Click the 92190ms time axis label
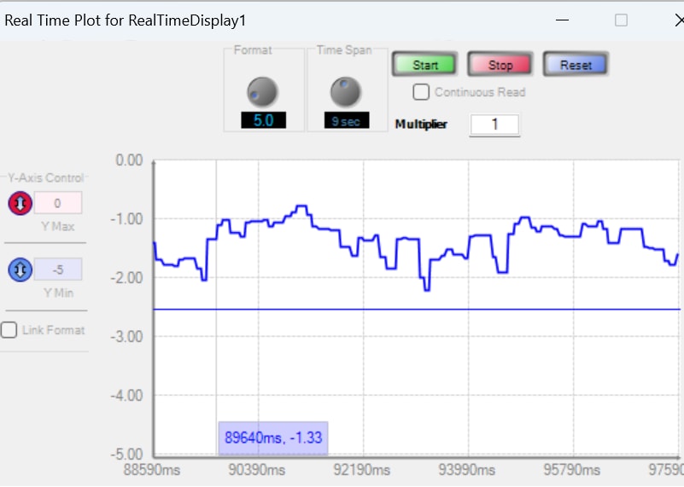Image resolution: width=684 pixels, height=487 pixels. [361, 471]
